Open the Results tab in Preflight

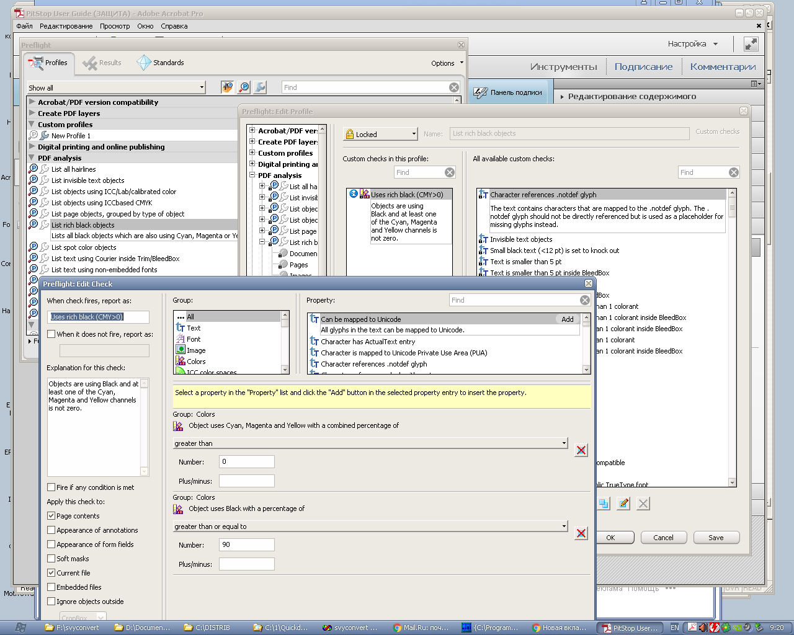(103, 63)
